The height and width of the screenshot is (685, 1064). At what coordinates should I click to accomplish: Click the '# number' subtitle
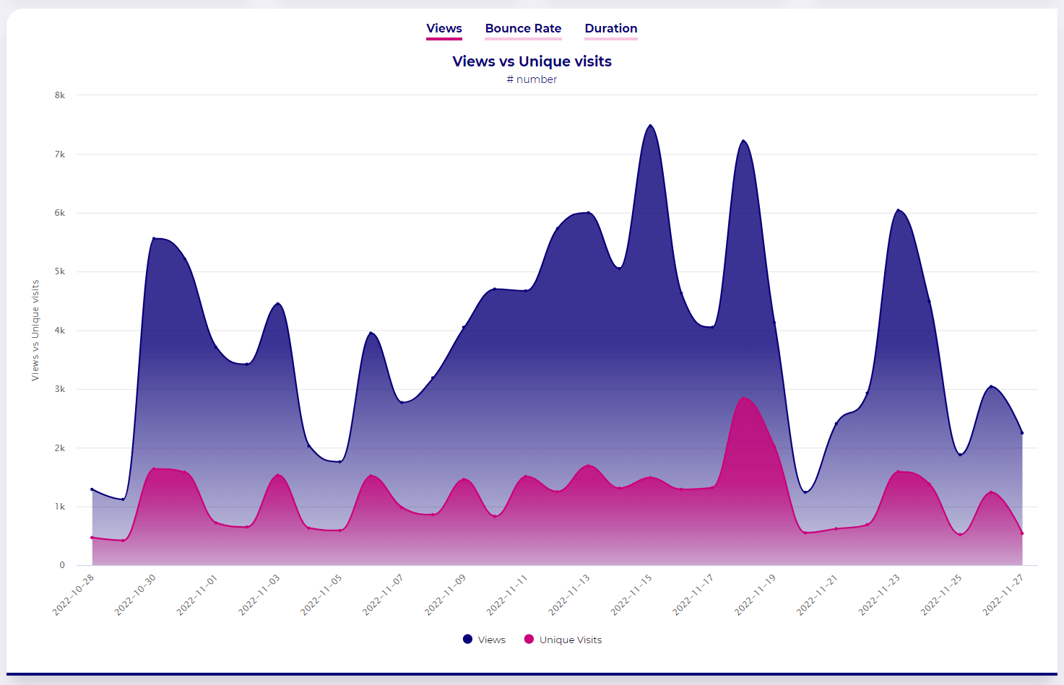click(532, 79)
